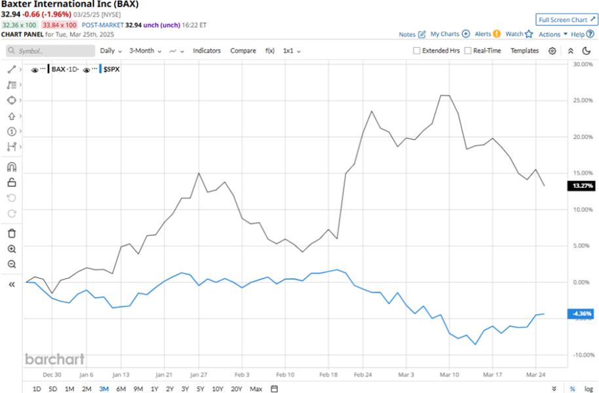Select the measure range tool
The height and width of the screenshot is (393, 599).
tap(11, 147)
